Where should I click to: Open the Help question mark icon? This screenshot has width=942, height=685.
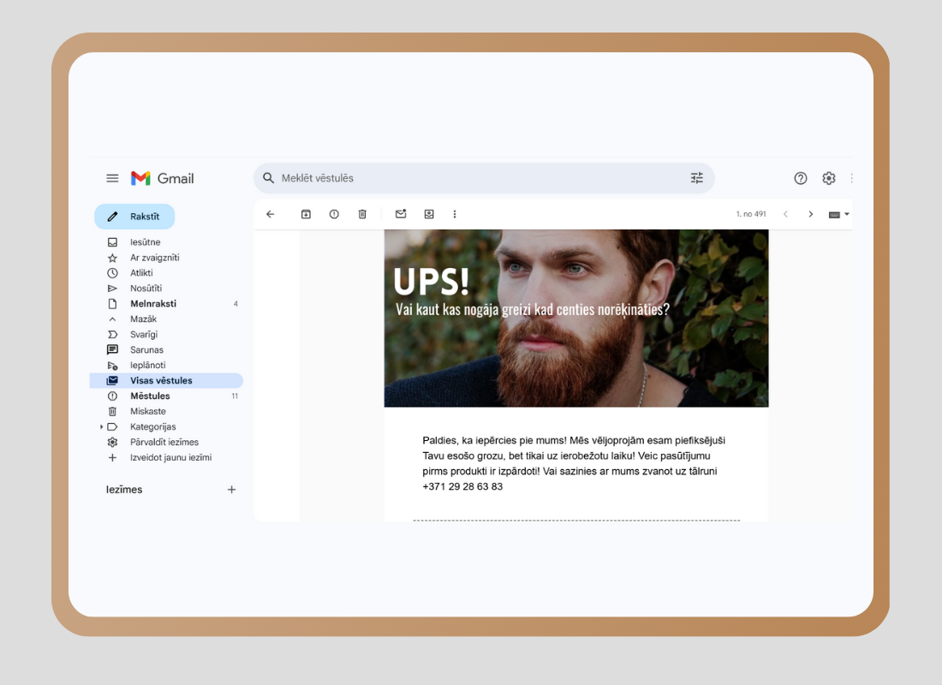pyautogui.click(x=801, y=178)
